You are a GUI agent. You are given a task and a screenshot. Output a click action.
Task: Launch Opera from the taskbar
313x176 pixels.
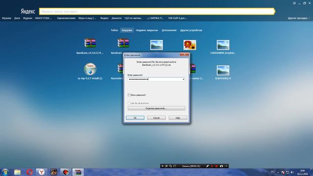[x=29, y=172]
